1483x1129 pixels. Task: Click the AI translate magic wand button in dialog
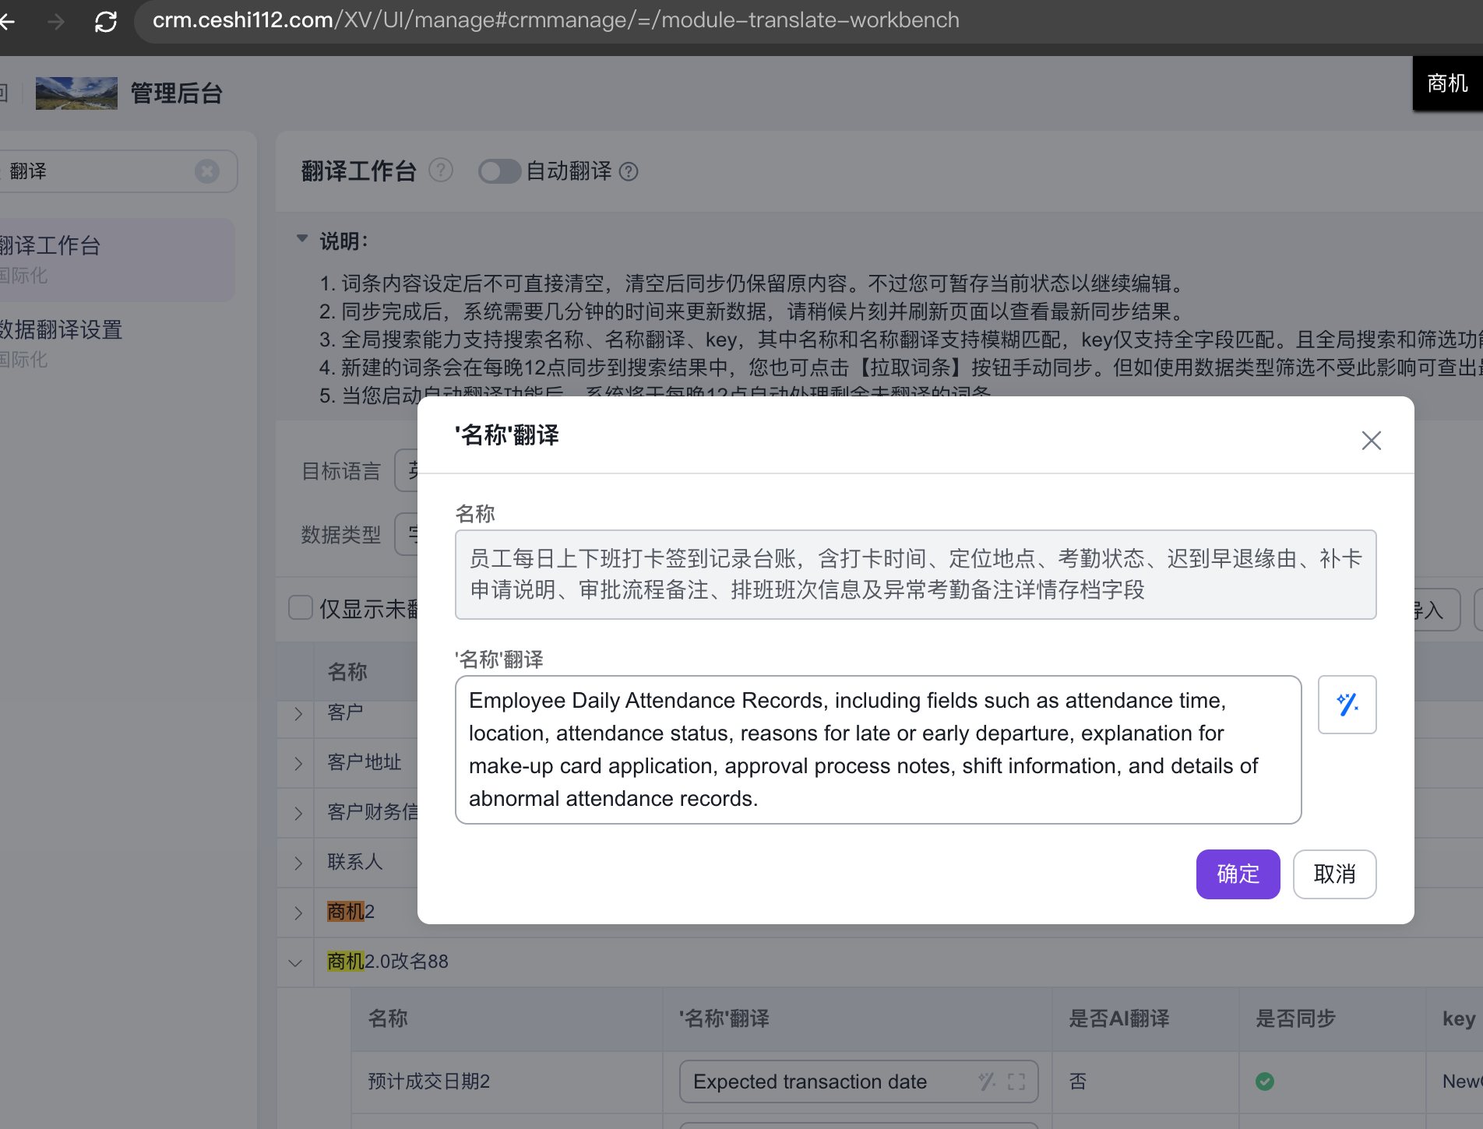click(1347, 705)
